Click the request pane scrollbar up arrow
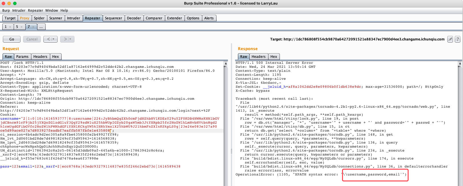Image resolution: width=463 pixels, height=186 pixels. click(226, 63)
